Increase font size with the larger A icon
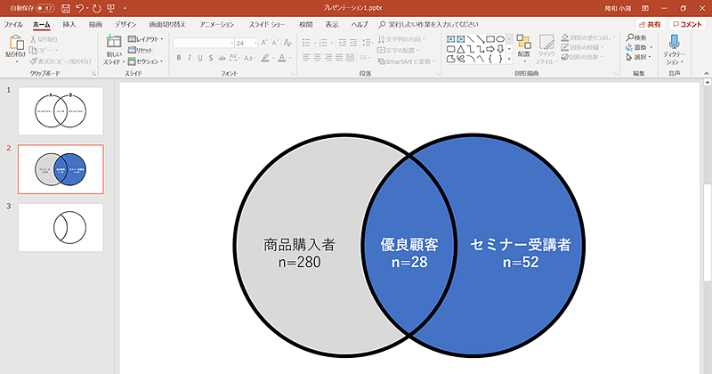 pyautogui.click(x=264, y=43)
